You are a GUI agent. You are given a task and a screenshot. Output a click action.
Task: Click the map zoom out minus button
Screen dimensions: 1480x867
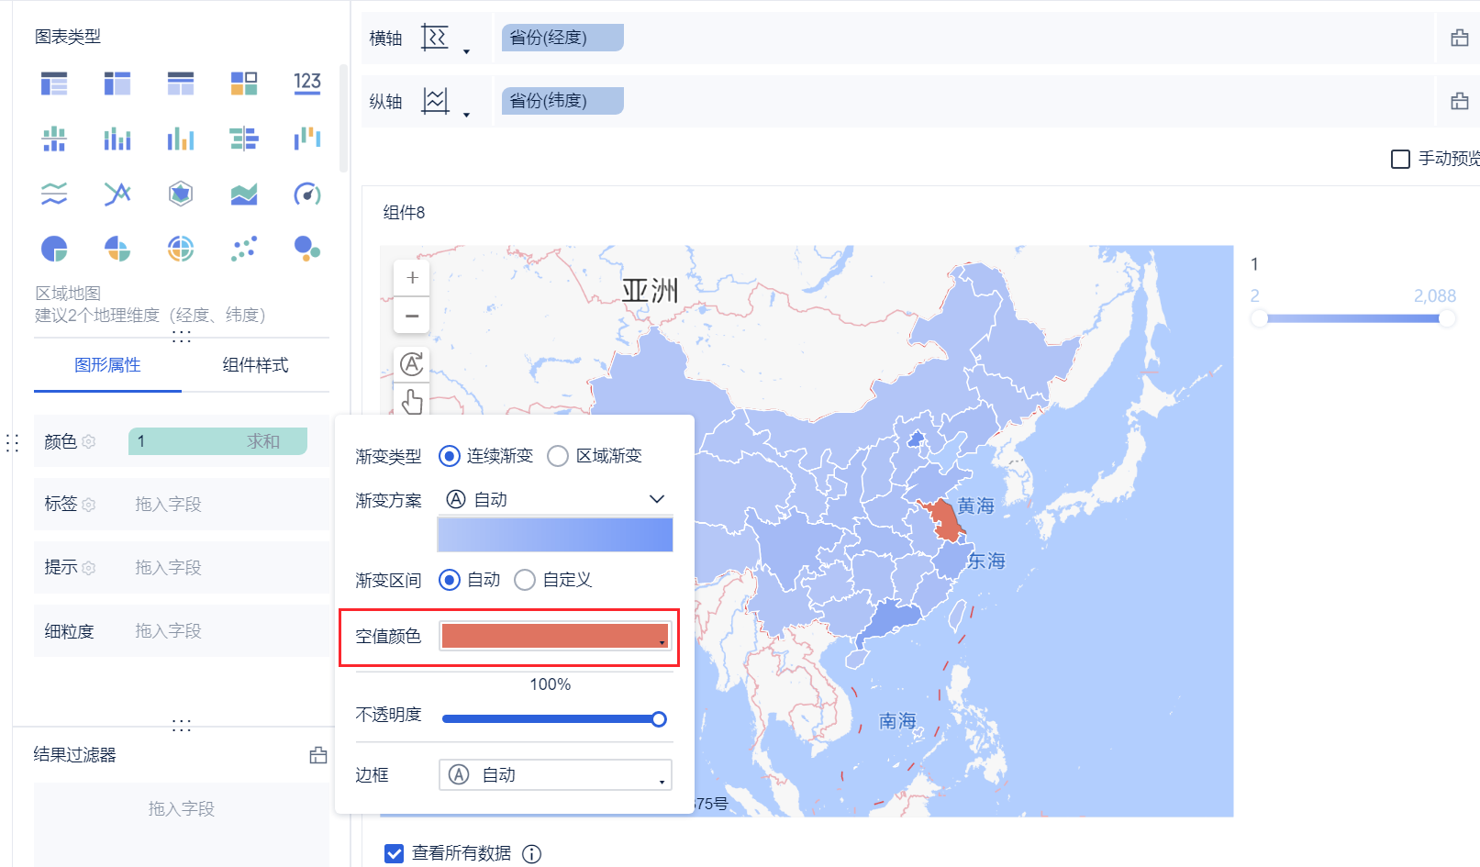[x=412, y=316]
